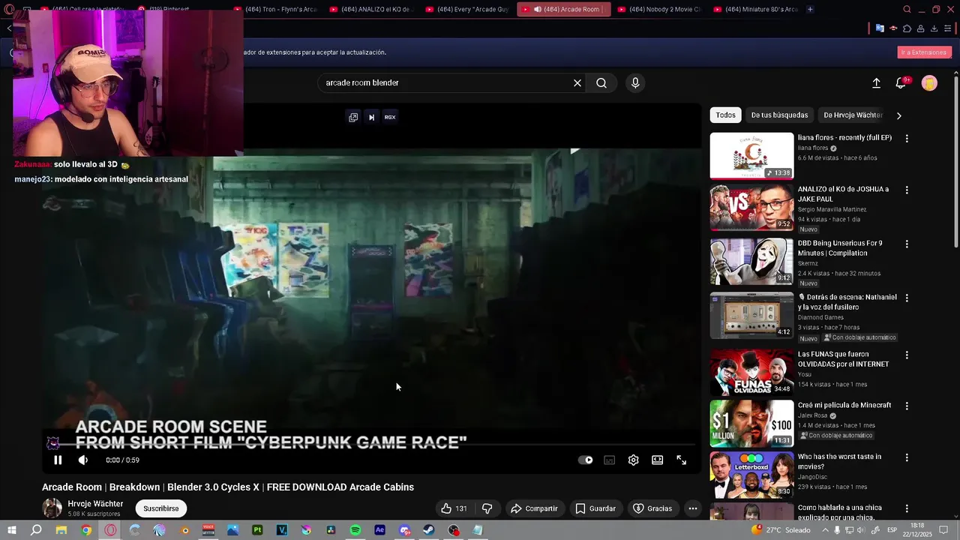960x540 pixels.
Task: Click the Compartir share button
Action: click(x=534, y=508)
